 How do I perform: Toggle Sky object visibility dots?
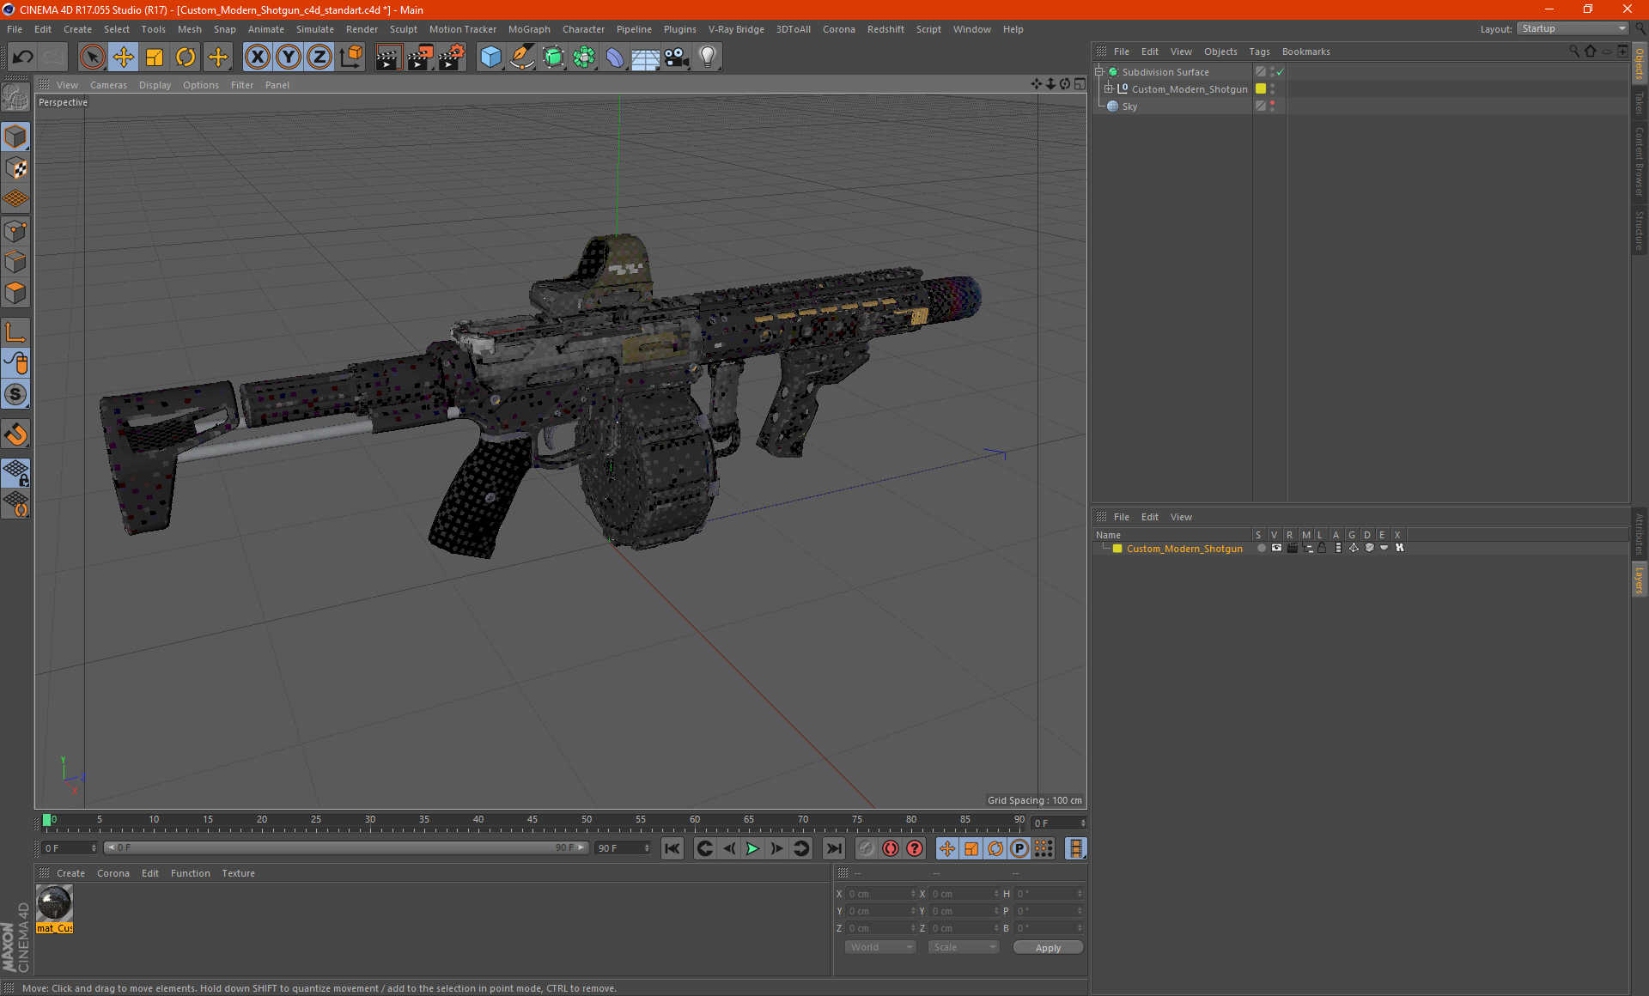point(1273,106)
